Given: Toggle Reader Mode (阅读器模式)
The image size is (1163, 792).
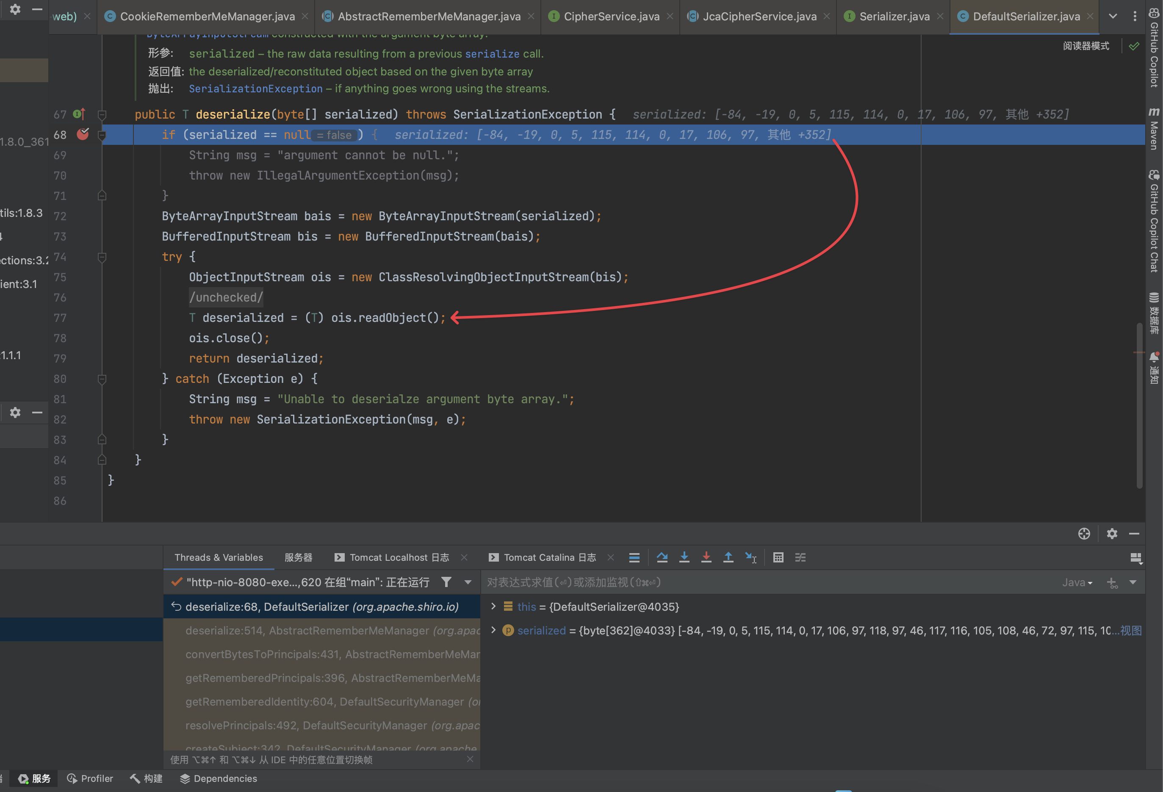Looking at the screenshot, I should [1086, 46].
